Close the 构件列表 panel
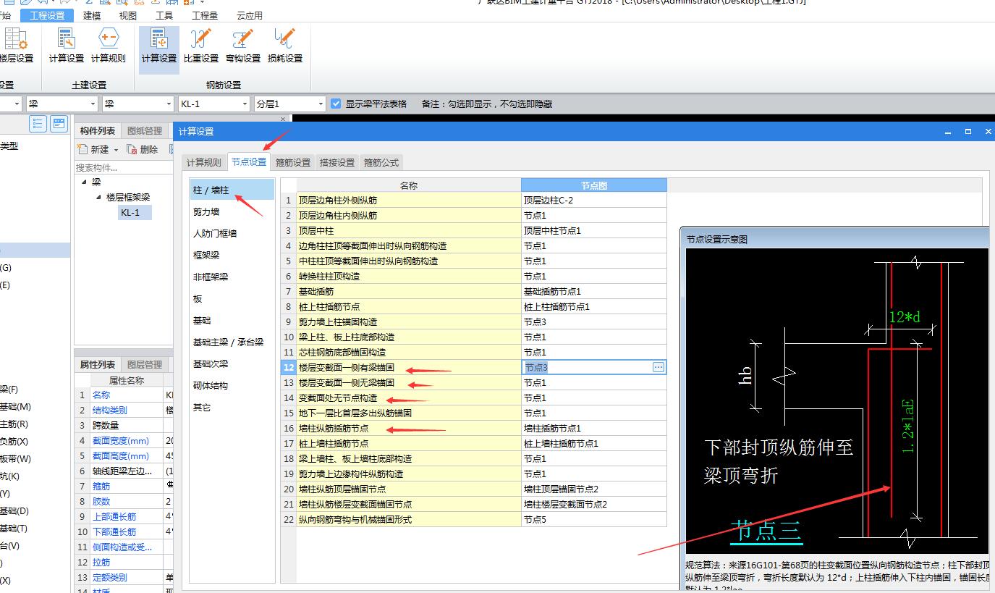The image size is (995, 593). point(283,119)
